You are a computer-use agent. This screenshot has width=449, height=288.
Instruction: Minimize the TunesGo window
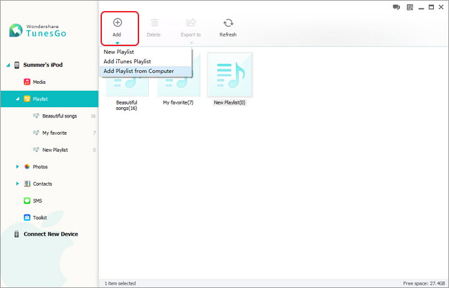[x=421, y=8]
